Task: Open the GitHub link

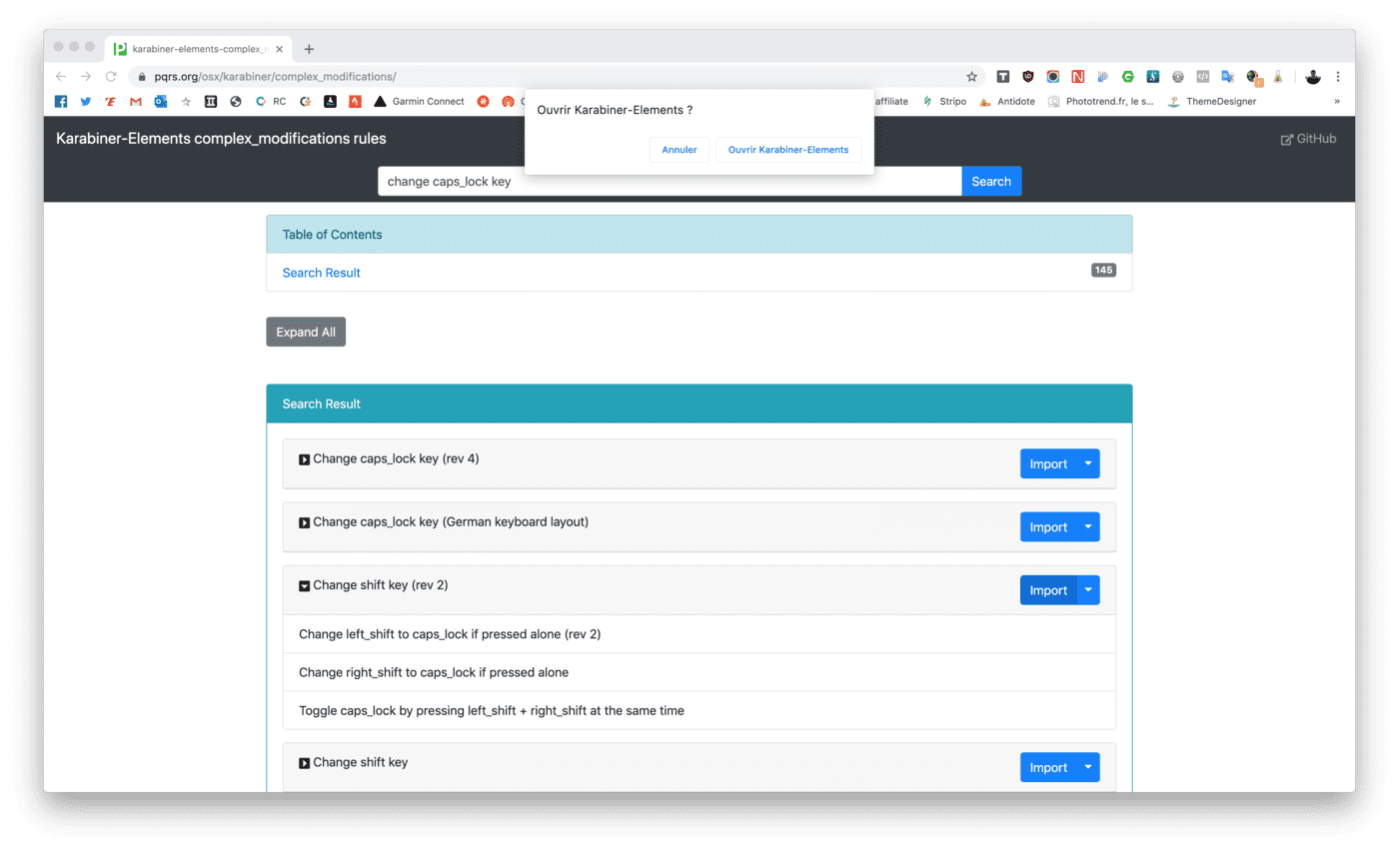Action: point(1308,139)
